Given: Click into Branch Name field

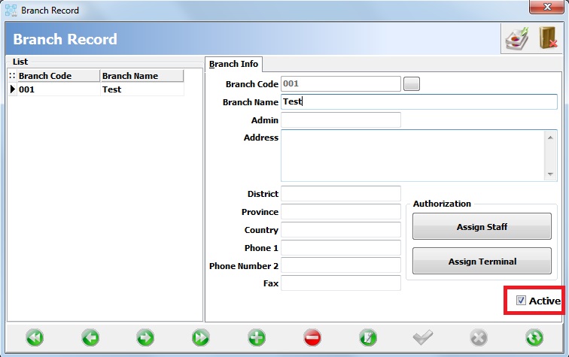Looking at the screenshot, I should pos(419,102).
